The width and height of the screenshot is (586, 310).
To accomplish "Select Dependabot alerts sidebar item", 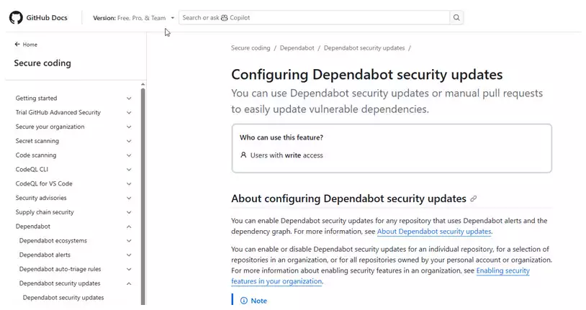I will pos(45,255).
